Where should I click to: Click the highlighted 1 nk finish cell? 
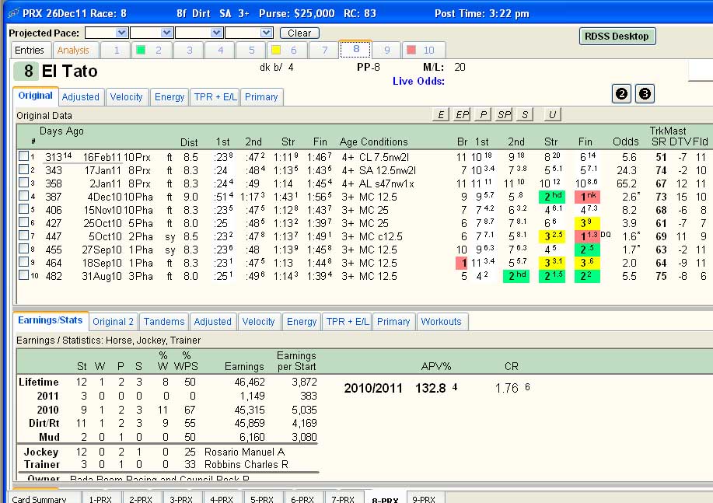tap(587, 197)
